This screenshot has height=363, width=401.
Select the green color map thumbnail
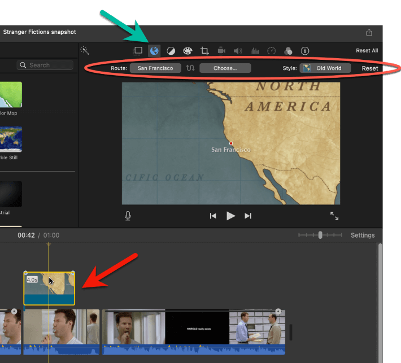click(11, 95)
